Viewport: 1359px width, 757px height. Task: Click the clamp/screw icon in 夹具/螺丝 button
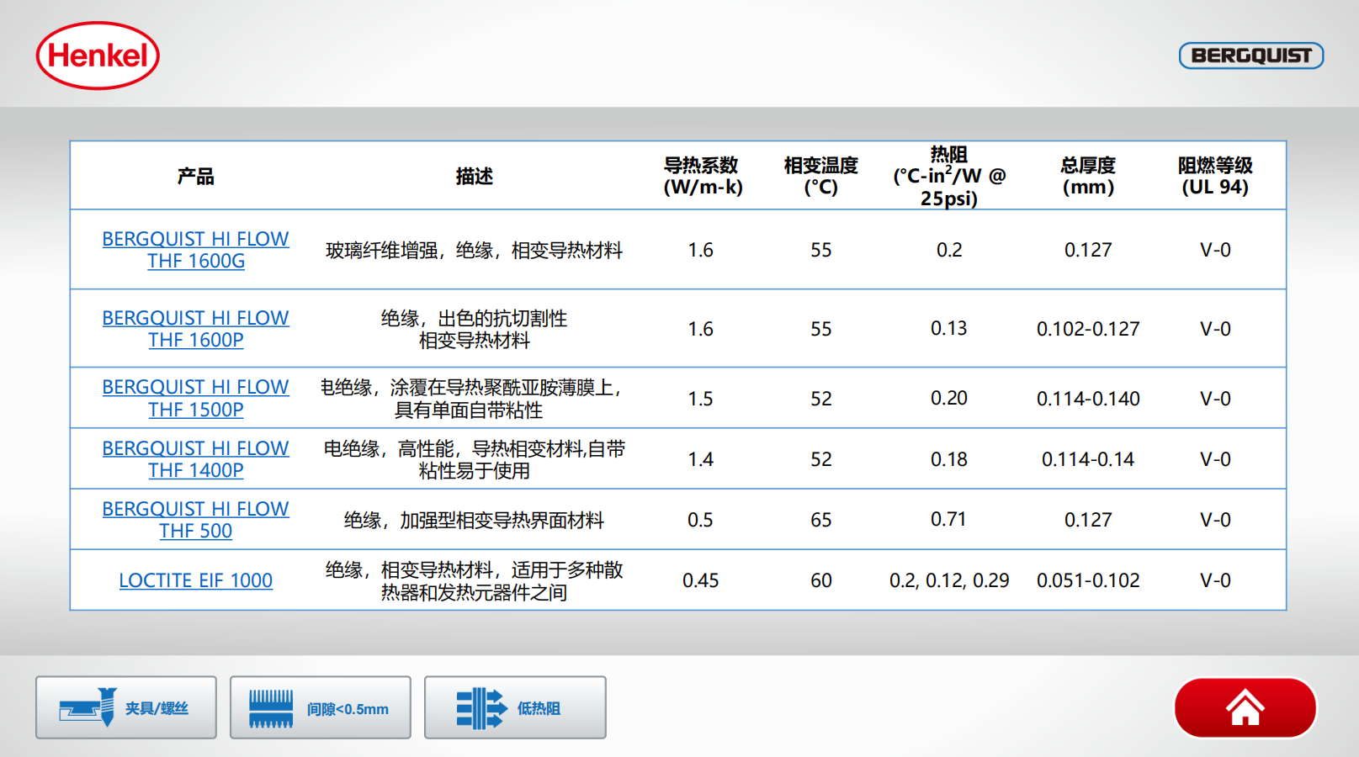tap(88, 707)
